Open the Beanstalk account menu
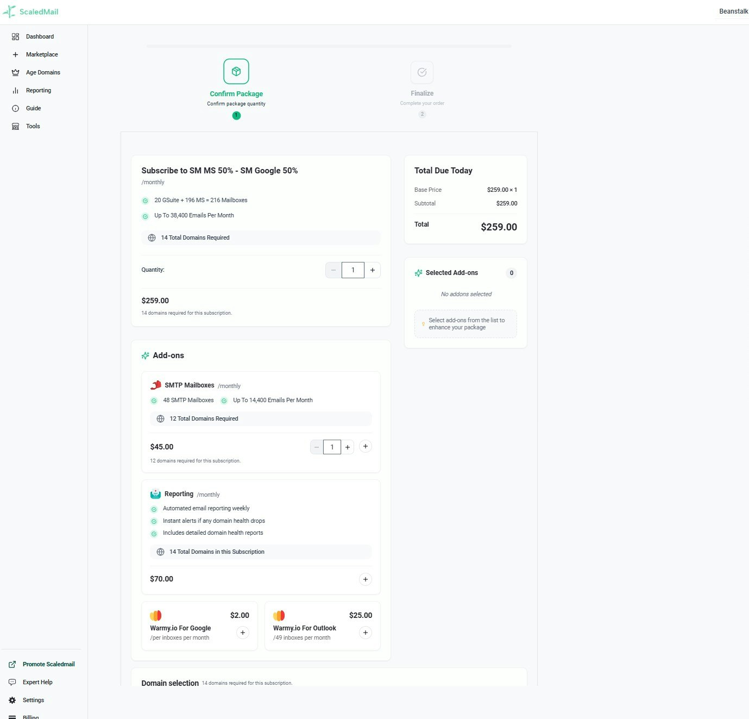The image size is (749, 719). [733, 11]
